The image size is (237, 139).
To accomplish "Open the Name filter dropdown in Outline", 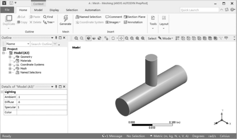I will [28, 44].
